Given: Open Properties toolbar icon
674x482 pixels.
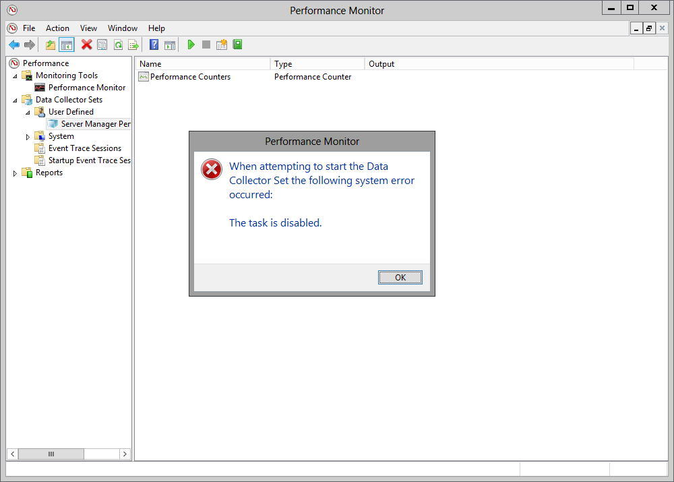Looking at the screenshot, I should [102, 44].
